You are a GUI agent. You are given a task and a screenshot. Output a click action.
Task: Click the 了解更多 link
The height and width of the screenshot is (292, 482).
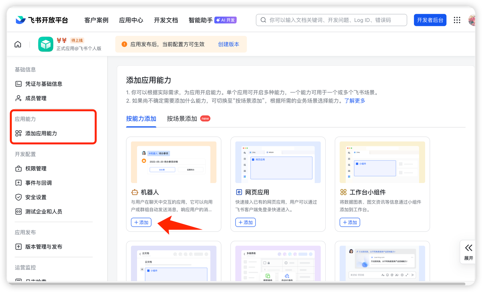pos(355,101)
